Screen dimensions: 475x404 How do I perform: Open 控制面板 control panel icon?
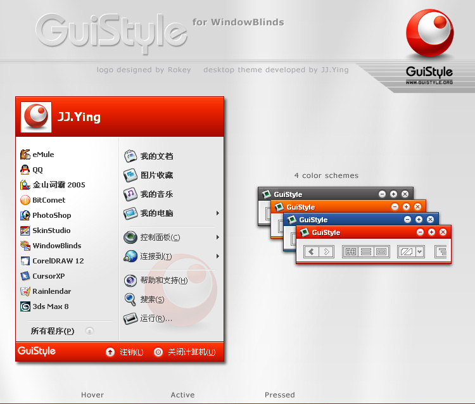click(x=130, y=237)
